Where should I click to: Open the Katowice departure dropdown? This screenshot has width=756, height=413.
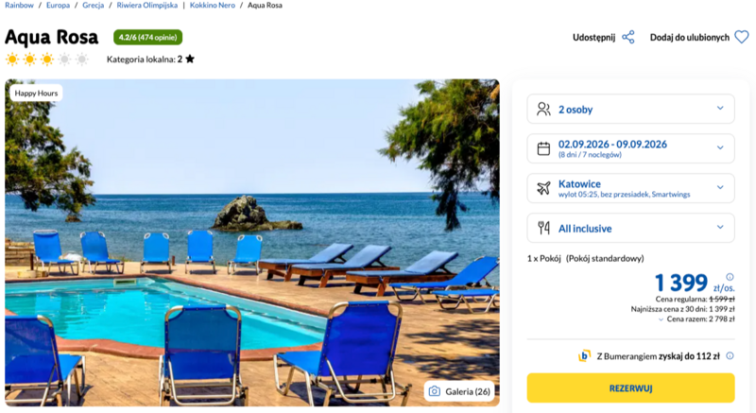[630, 188]
